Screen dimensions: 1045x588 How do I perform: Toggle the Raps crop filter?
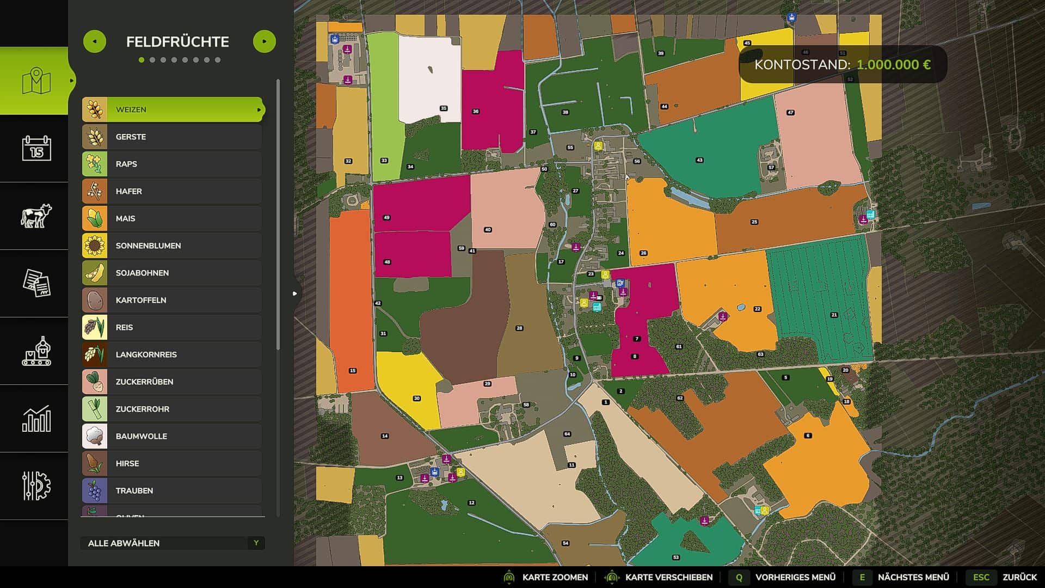click(x=172, y=164)
